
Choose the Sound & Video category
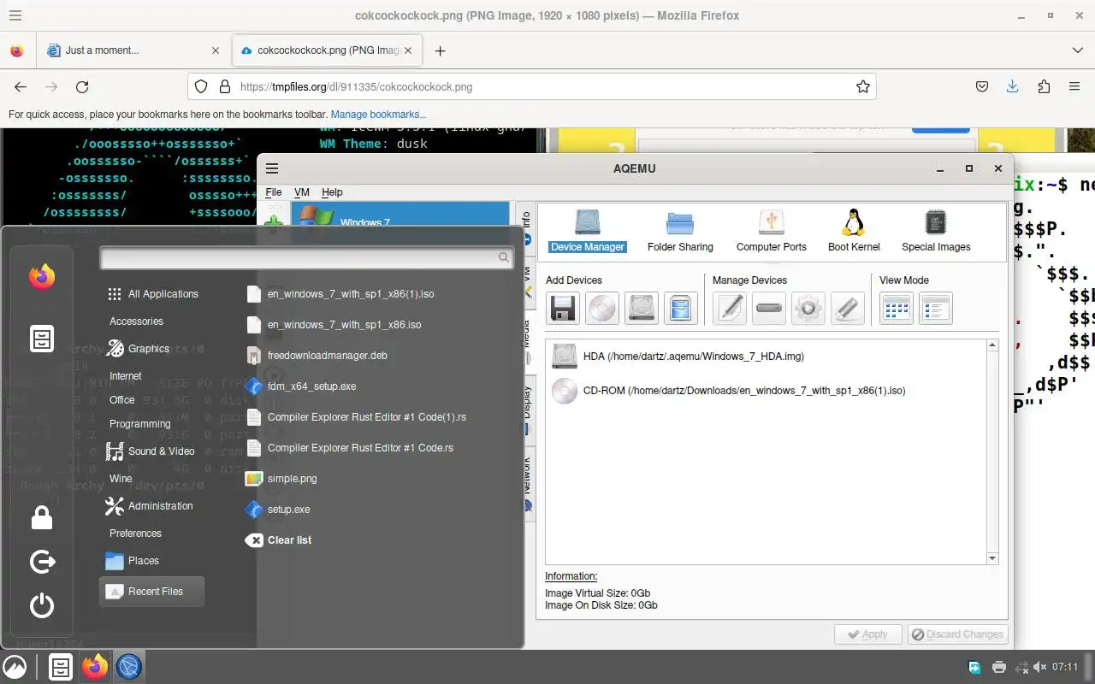coord(151,451)
